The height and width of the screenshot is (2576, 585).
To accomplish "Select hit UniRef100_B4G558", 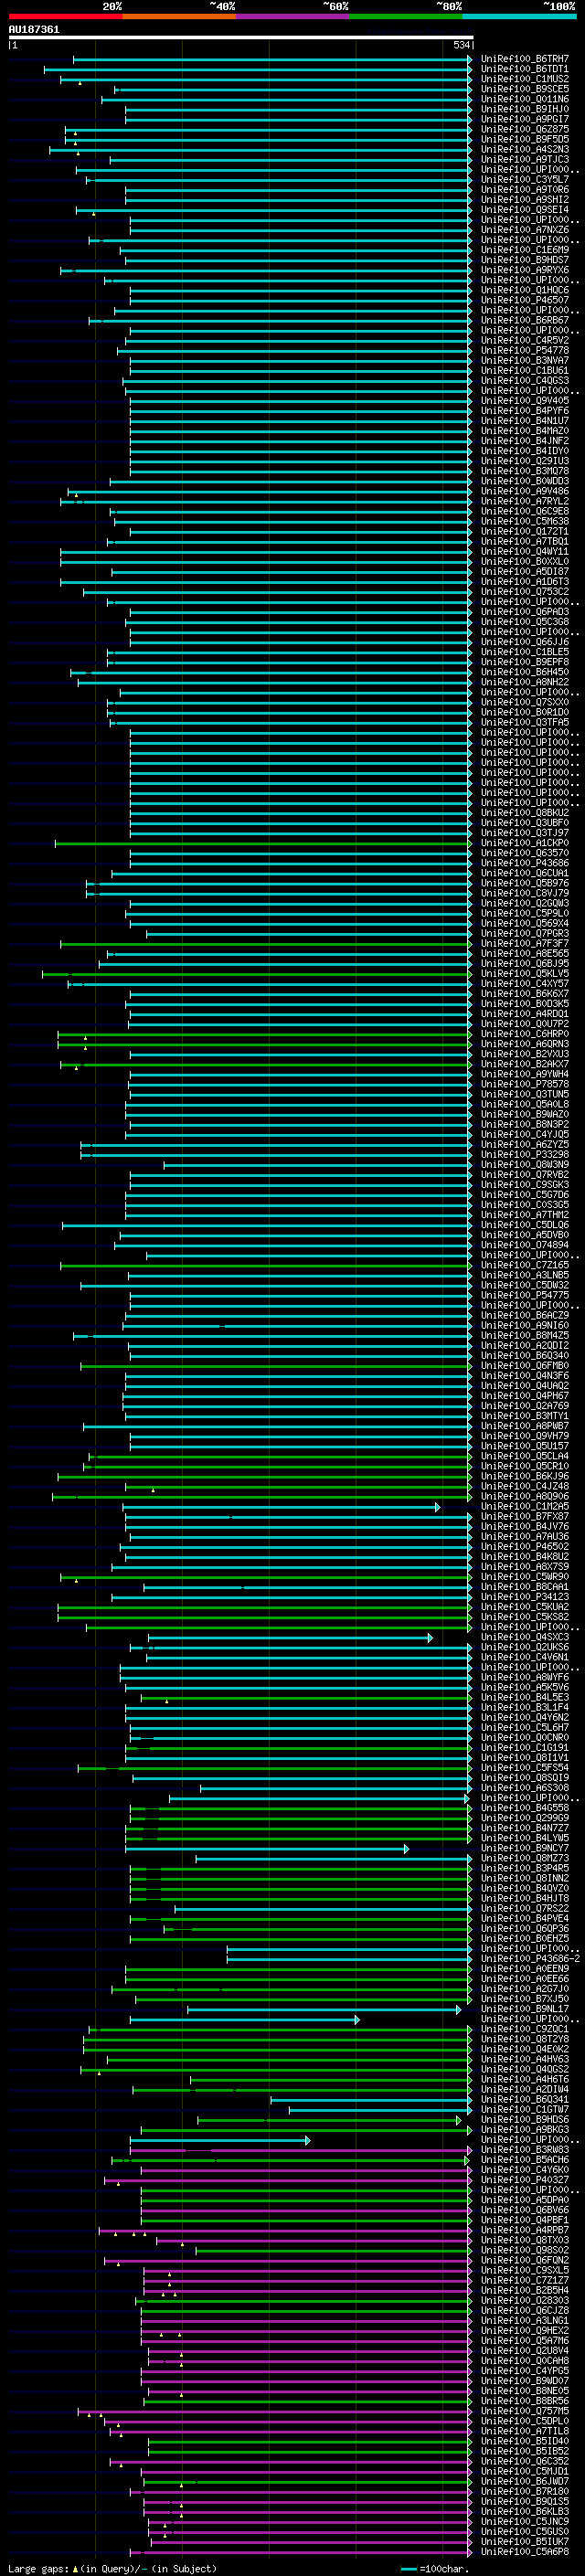I will [525, 1808].
